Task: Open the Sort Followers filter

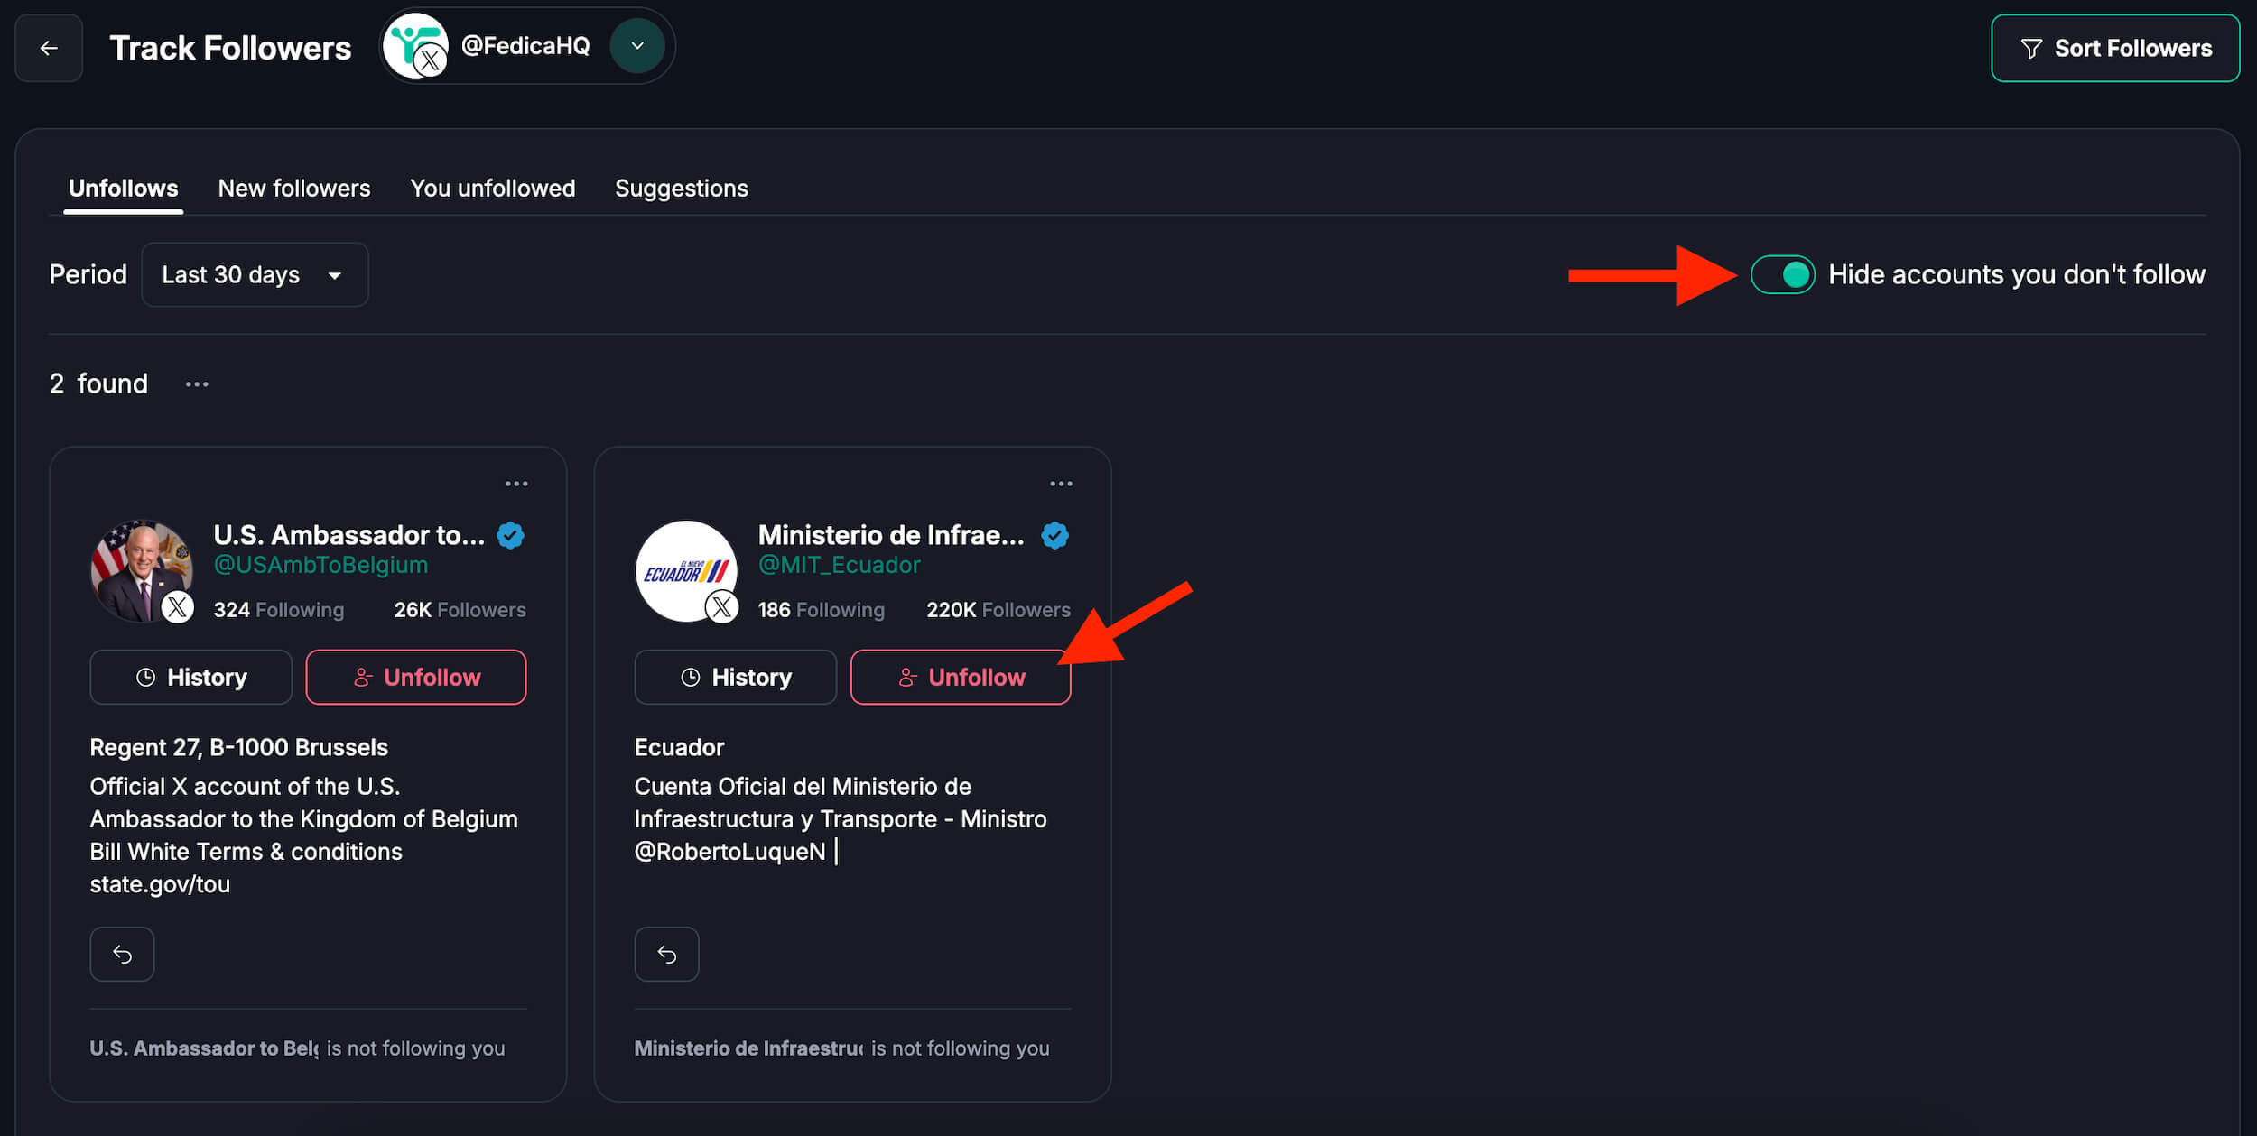Action: (2114, 48)
